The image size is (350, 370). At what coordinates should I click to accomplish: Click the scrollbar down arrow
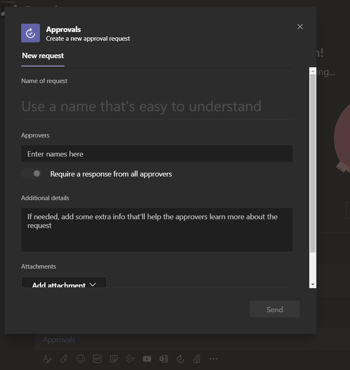pos(313,284)
